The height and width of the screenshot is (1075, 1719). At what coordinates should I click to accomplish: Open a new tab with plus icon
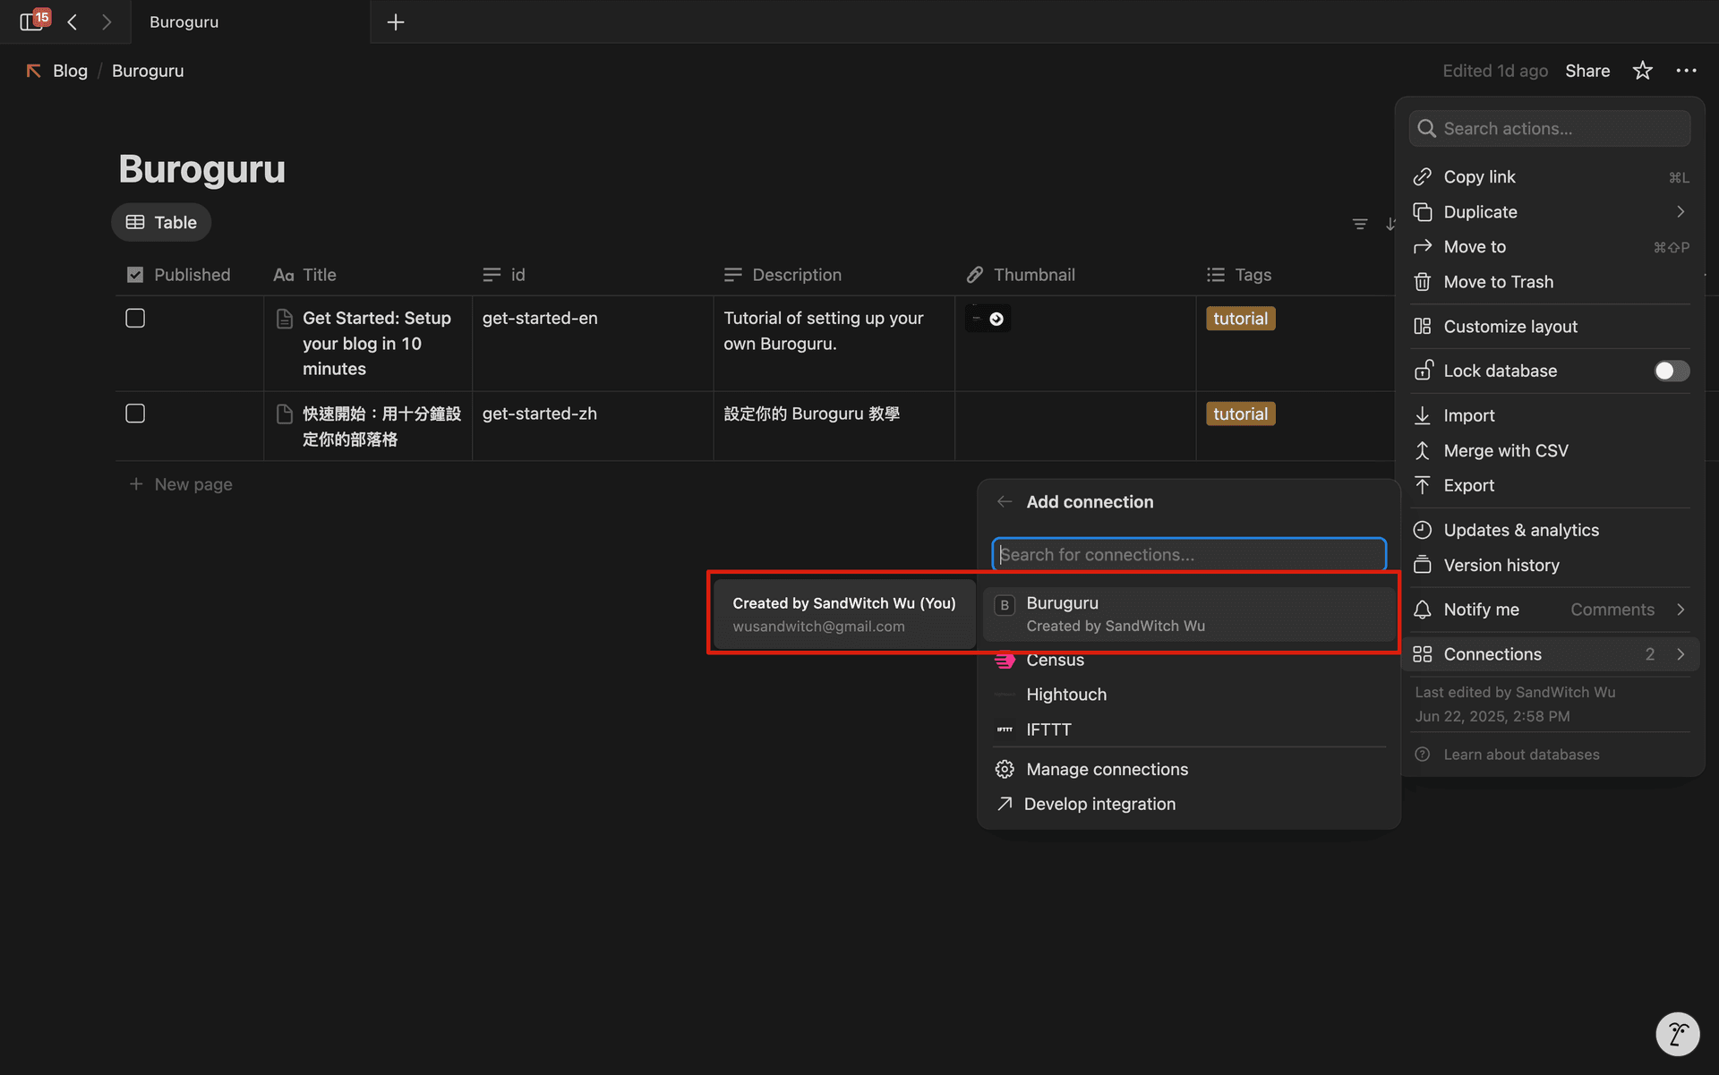click(x=396, y=22)
